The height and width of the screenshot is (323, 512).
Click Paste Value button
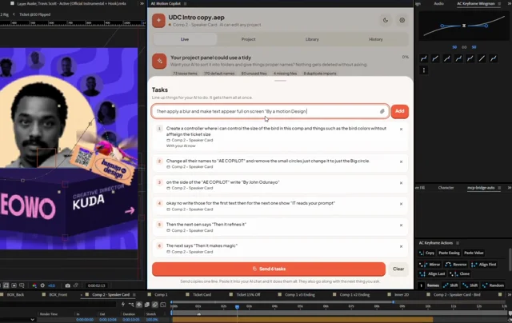[x=474, y=253]
